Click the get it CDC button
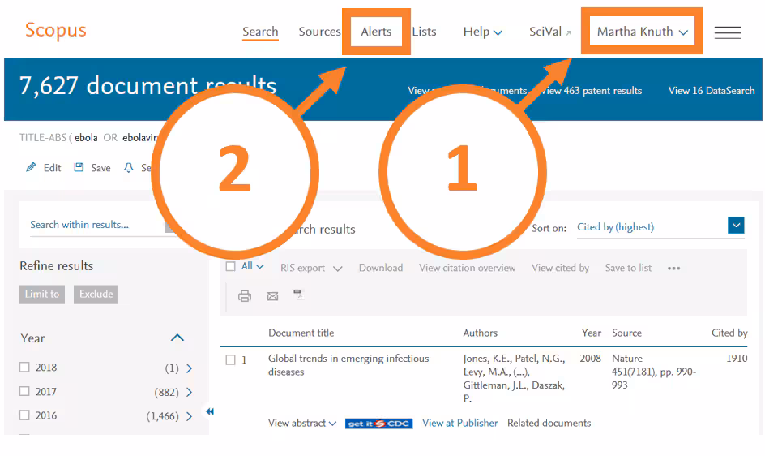The width and height of the screenshot is (765, 456). pos(378,424)
